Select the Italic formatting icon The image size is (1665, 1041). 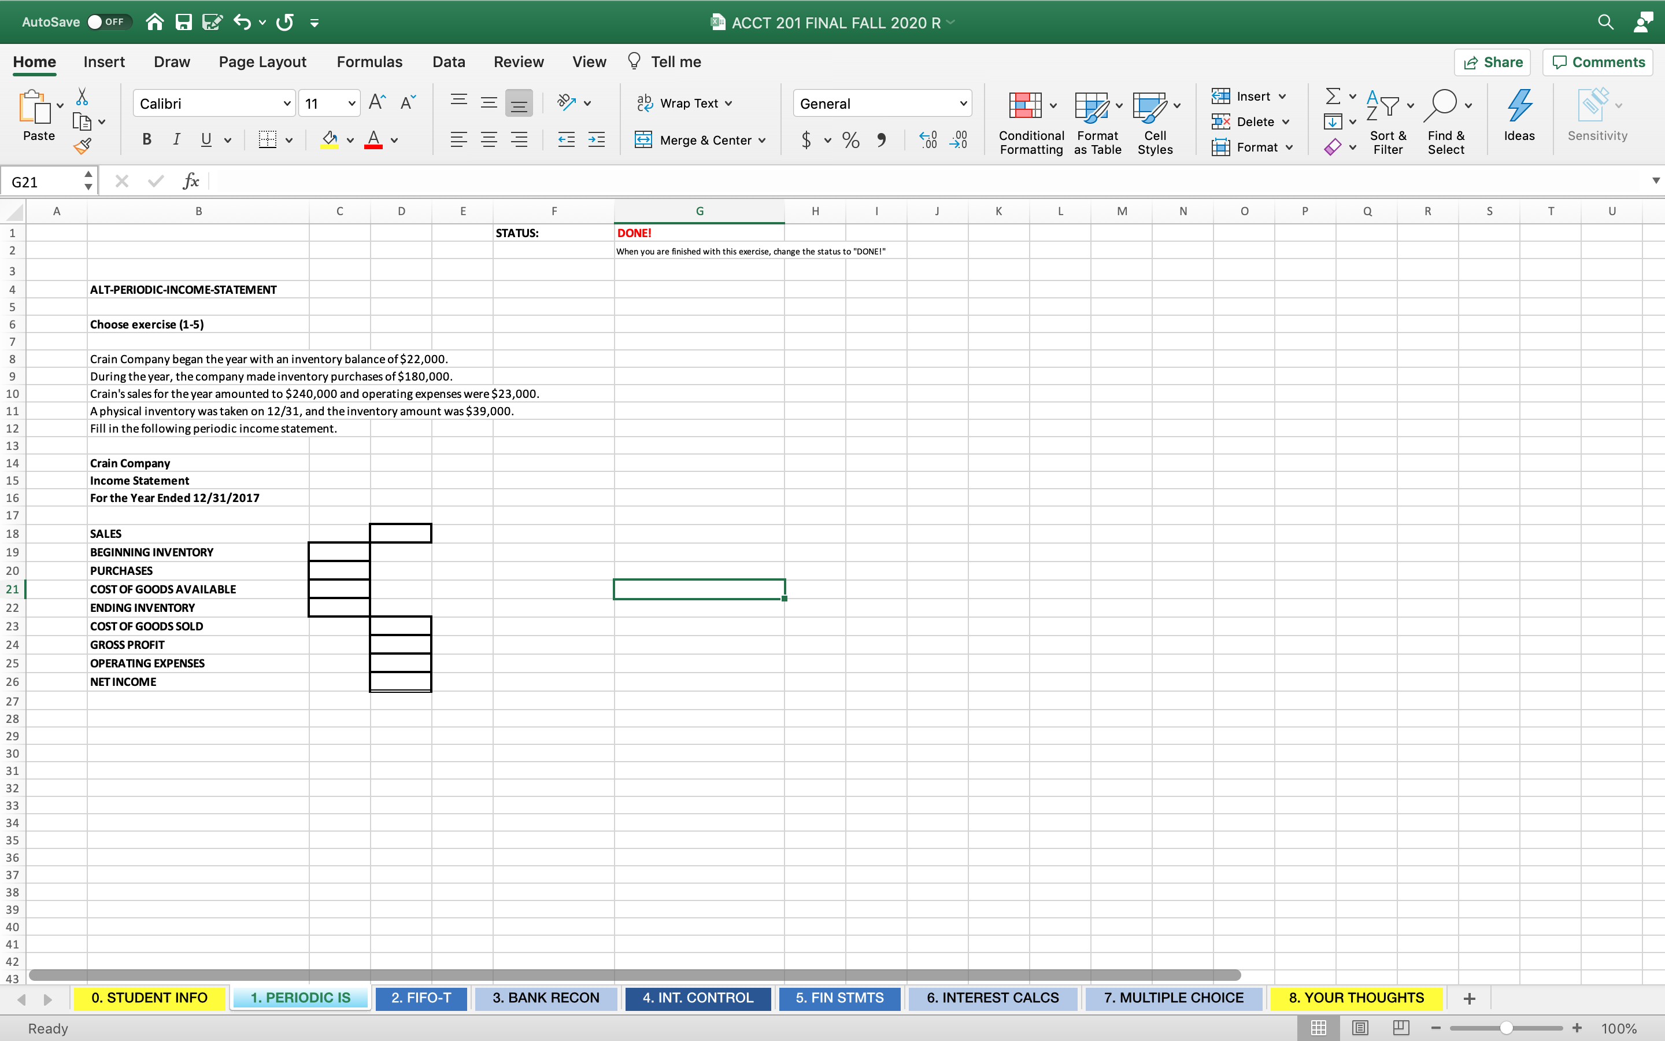(x=176, y=140)
